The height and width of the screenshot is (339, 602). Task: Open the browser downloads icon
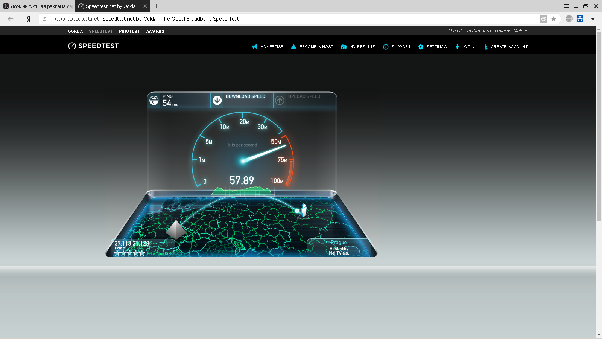(593, 19)
